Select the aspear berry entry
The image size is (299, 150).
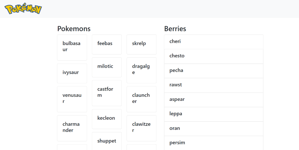(214, 100)
